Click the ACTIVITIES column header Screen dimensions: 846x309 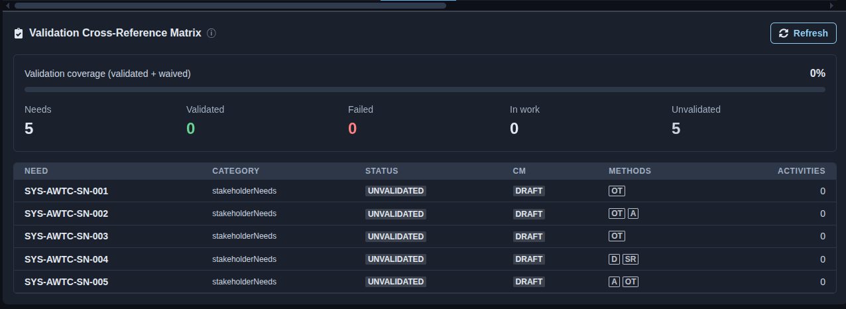[x=802, y=171]
